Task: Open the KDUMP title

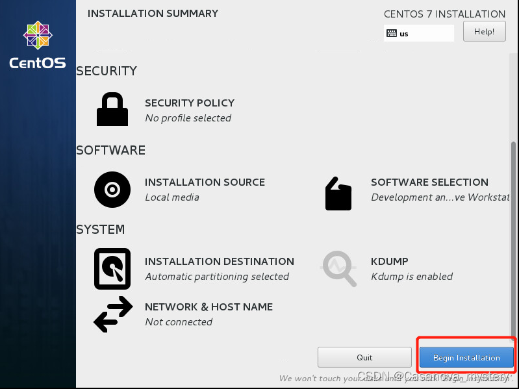Action: tap(390, 262)
